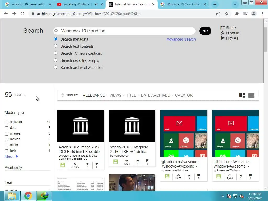Click favorites star on Acronis item

pyautogui.click(x=87, y=164)
